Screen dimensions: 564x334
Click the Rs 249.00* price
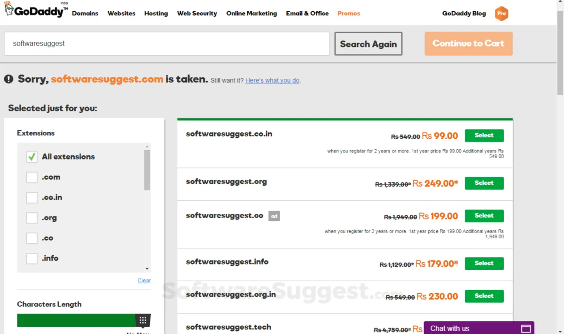435,183
